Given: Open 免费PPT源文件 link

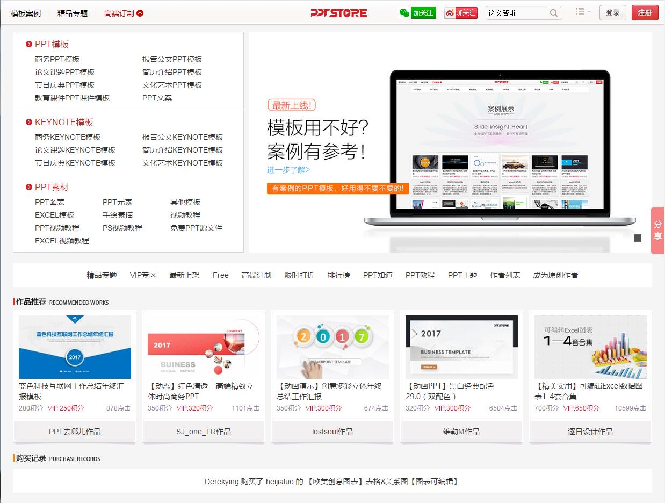Looking at the screenshot, I should (x=196, y=228).
